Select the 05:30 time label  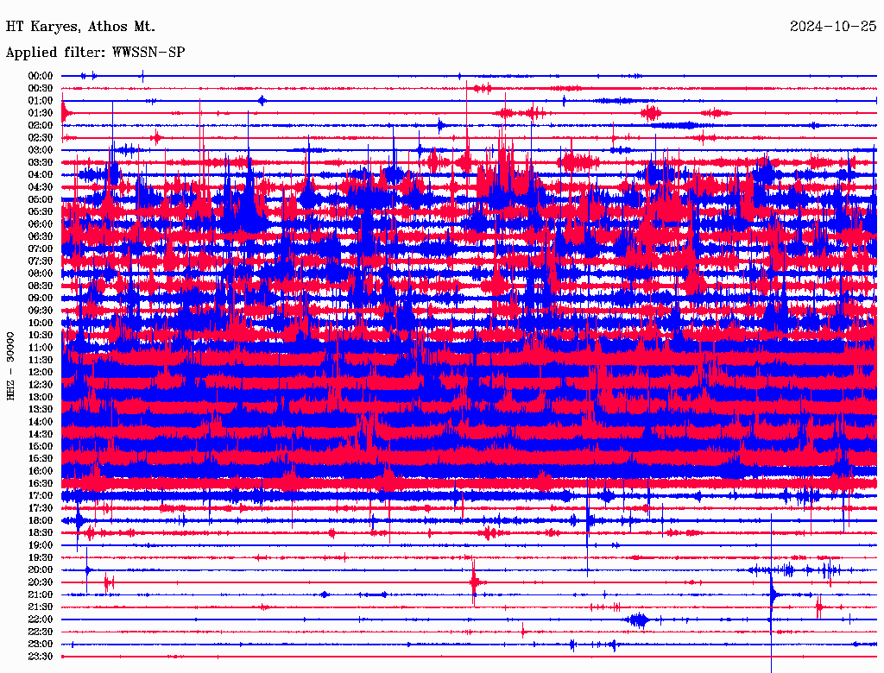tap(41, 212)
